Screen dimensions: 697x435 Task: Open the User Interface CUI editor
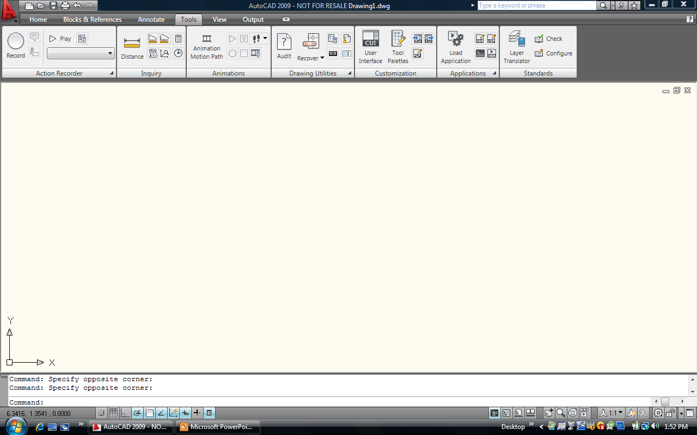point(370,47)
